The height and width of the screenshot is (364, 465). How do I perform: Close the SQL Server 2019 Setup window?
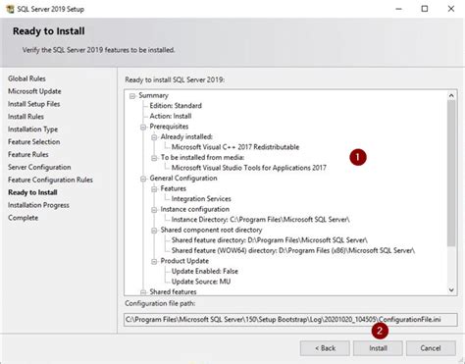point(451,9)
